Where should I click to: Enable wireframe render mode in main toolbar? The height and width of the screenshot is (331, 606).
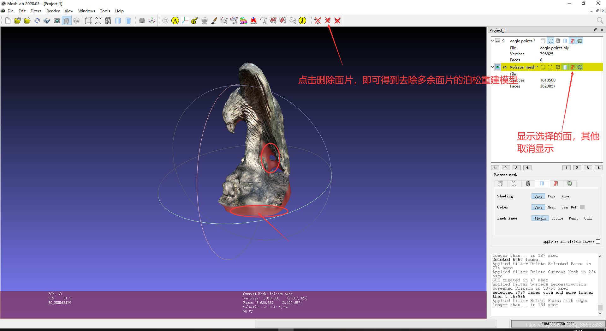point(108,21)
